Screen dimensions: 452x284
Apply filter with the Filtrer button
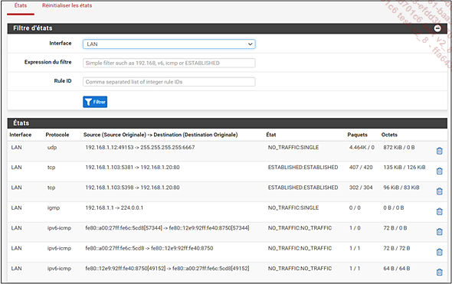click(95, 102)
